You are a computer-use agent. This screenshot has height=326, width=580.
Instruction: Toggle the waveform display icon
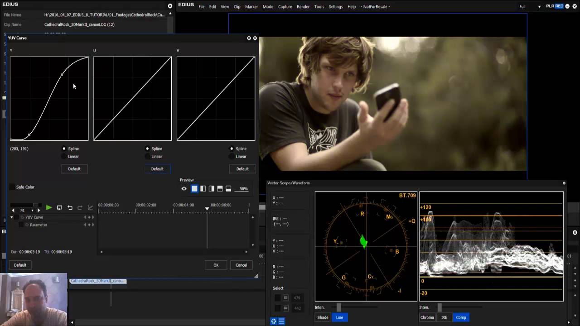tap(281, 321)
